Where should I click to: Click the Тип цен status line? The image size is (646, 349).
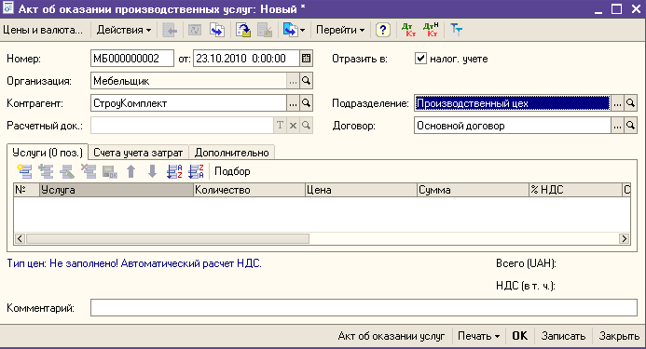(134, 263)
